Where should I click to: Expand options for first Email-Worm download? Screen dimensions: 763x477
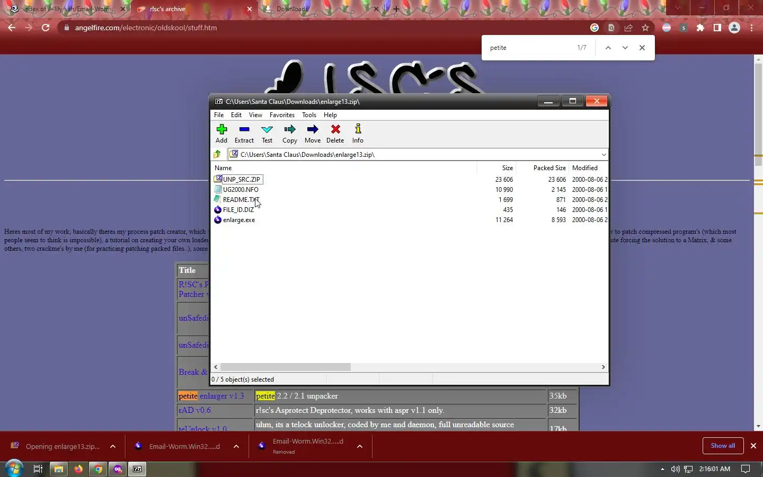tap(236, 447)
